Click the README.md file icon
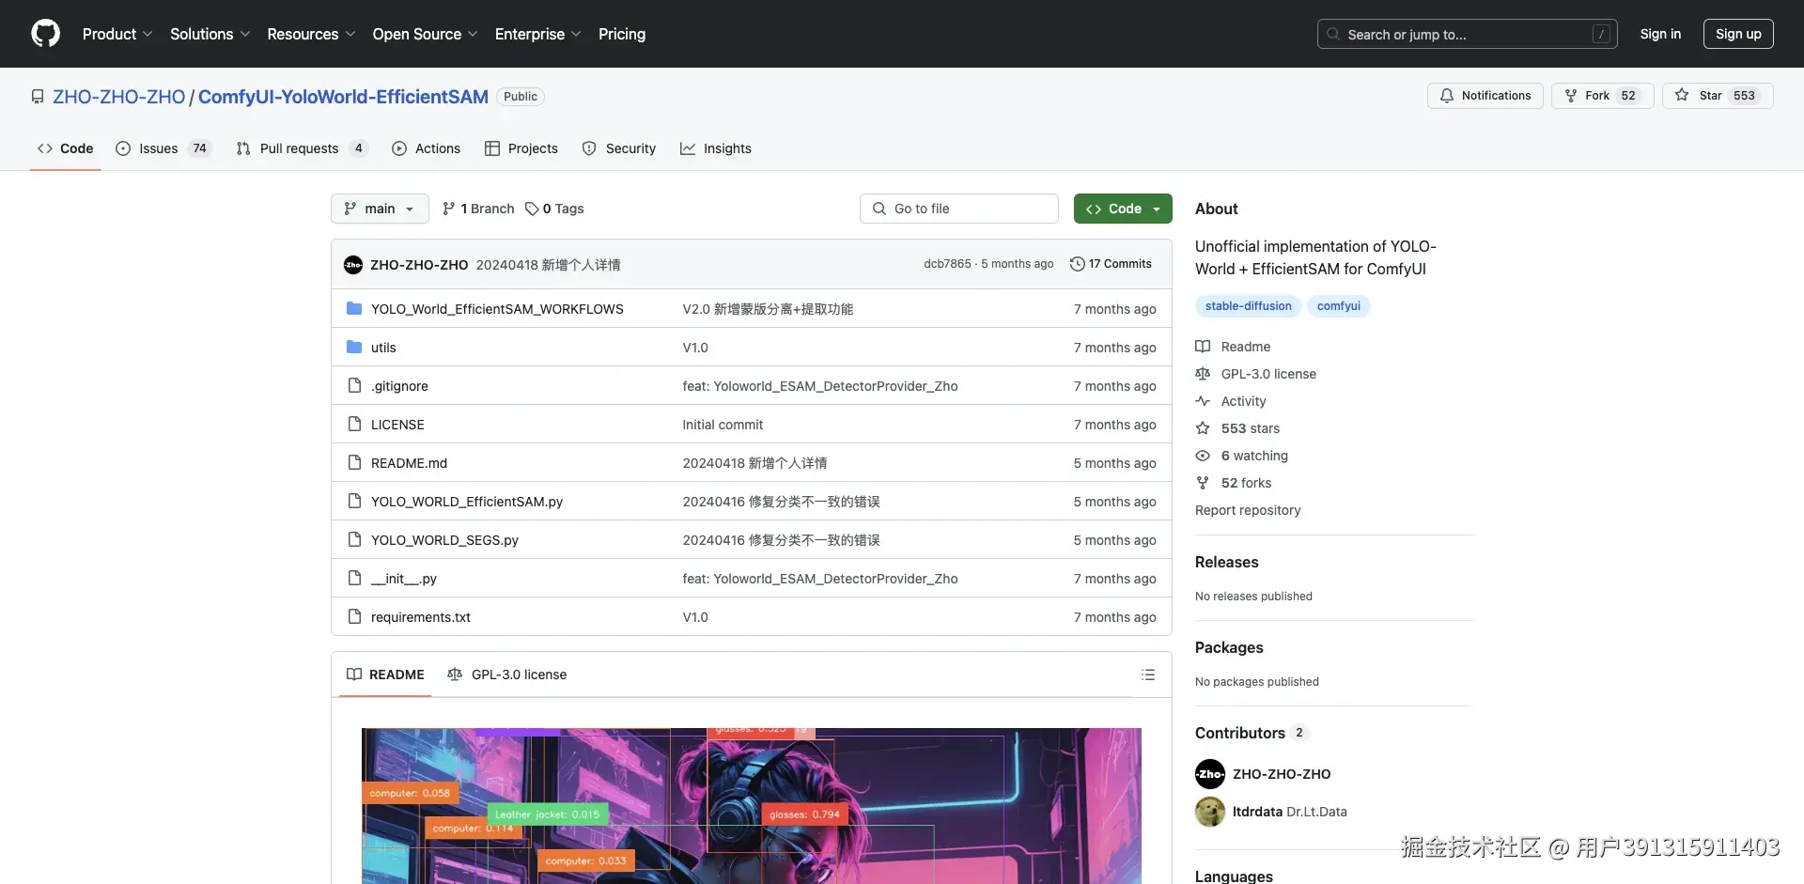 coord(354,463)
